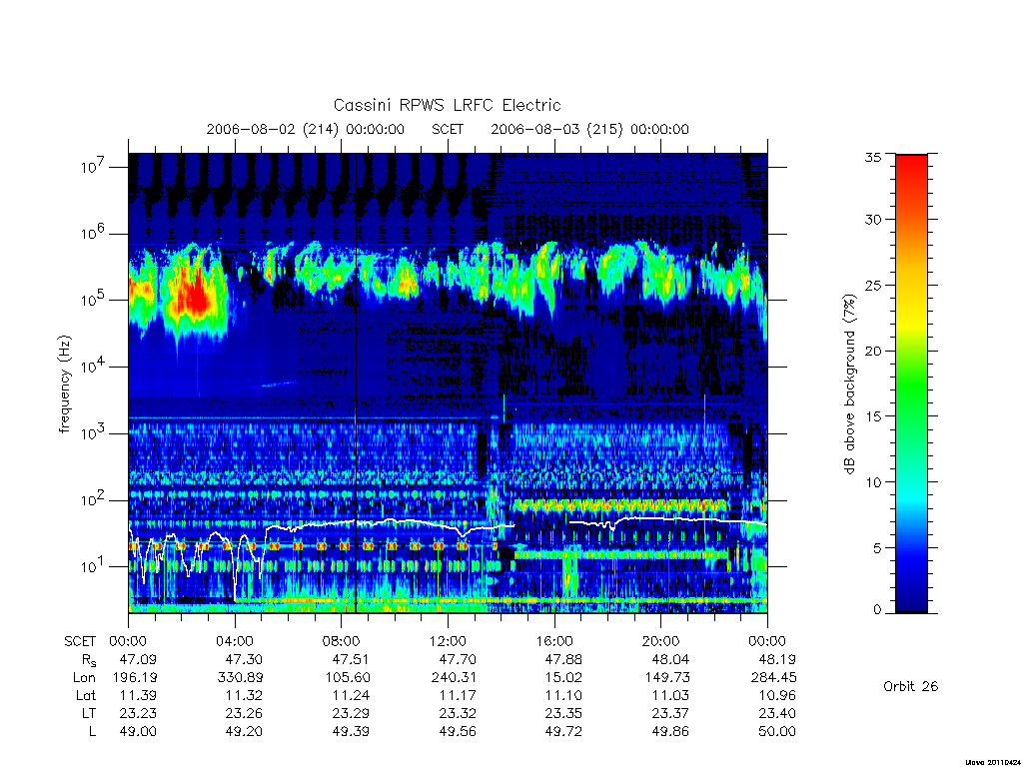This screenshot has height=767, width=1023.
Task: Click the Orbit 26 label
Action: click(910, 686)
